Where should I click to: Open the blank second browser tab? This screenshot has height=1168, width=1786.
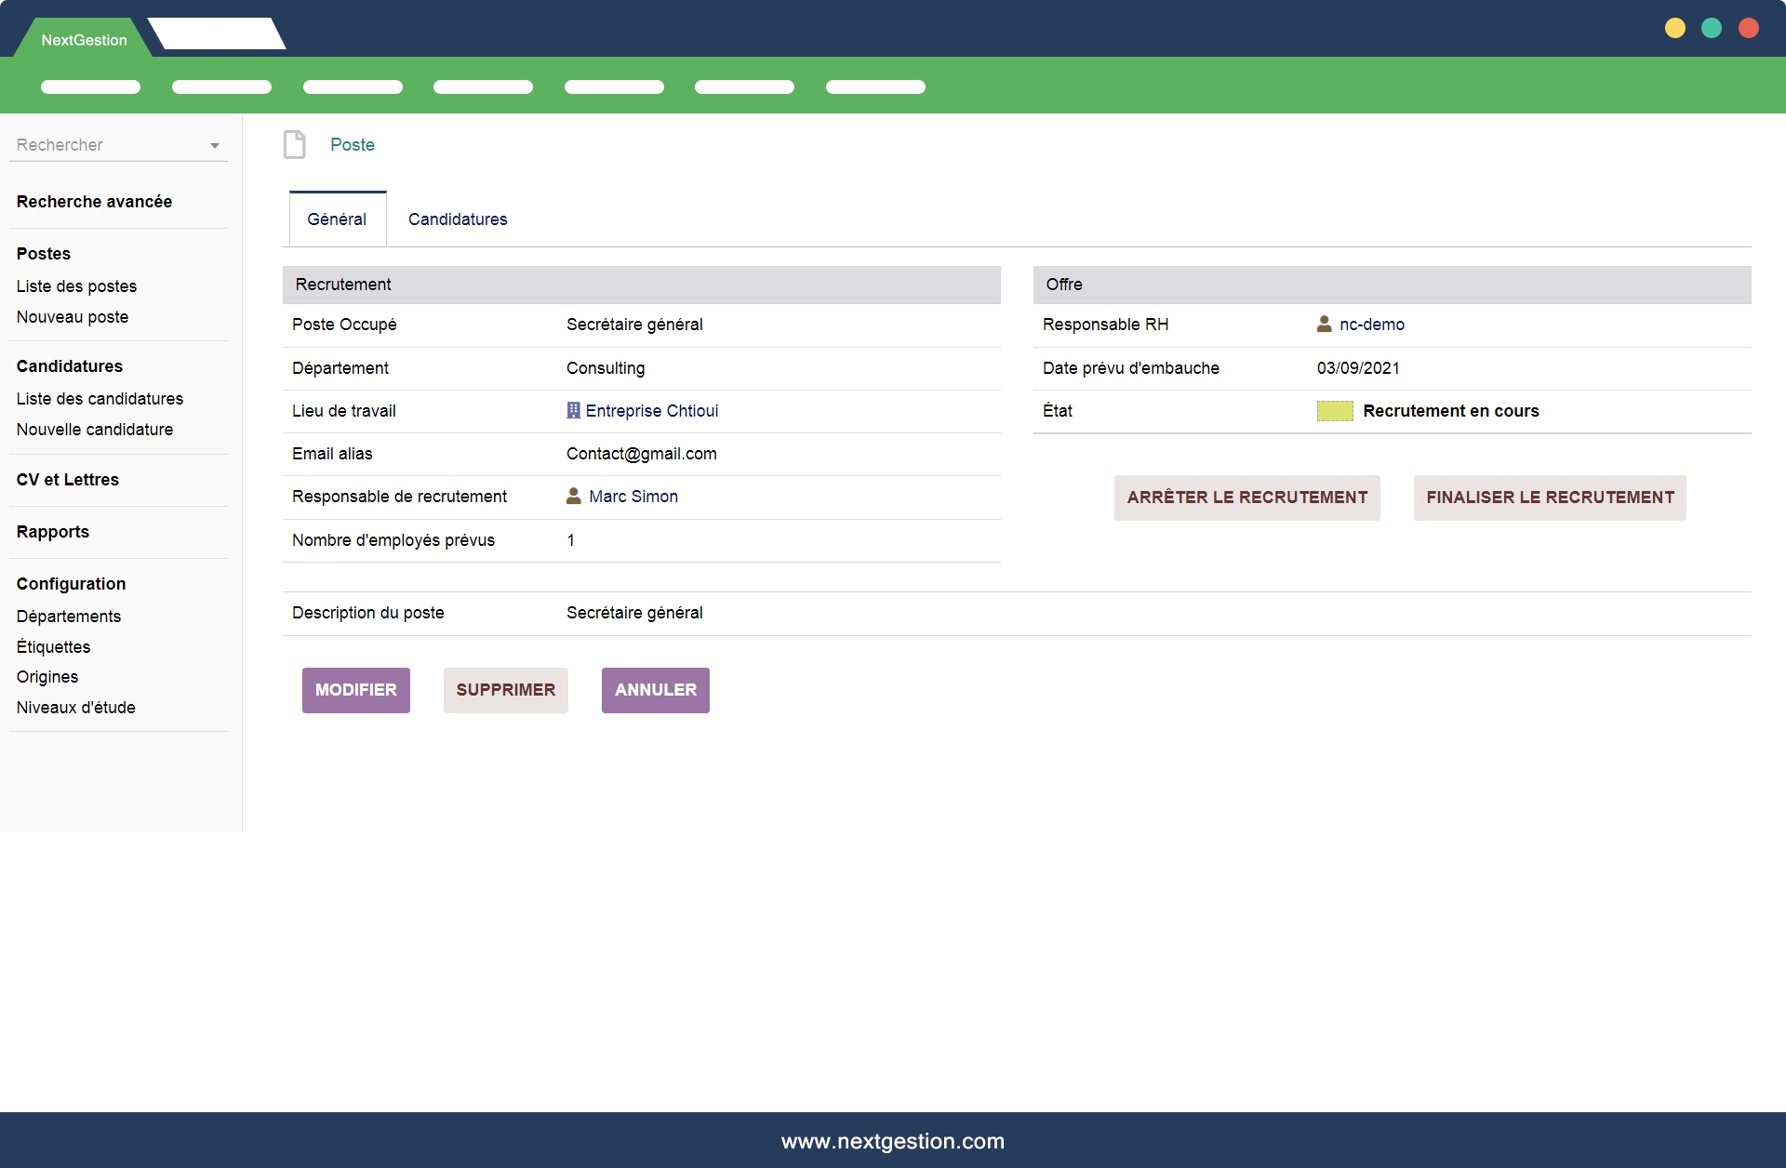pyautogui.click(x=217, y=33)
